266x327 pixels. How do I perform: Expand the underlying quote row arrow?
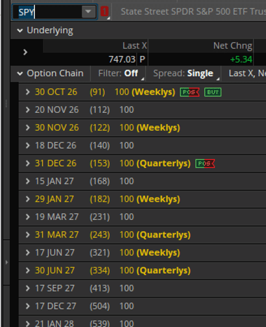25,52
